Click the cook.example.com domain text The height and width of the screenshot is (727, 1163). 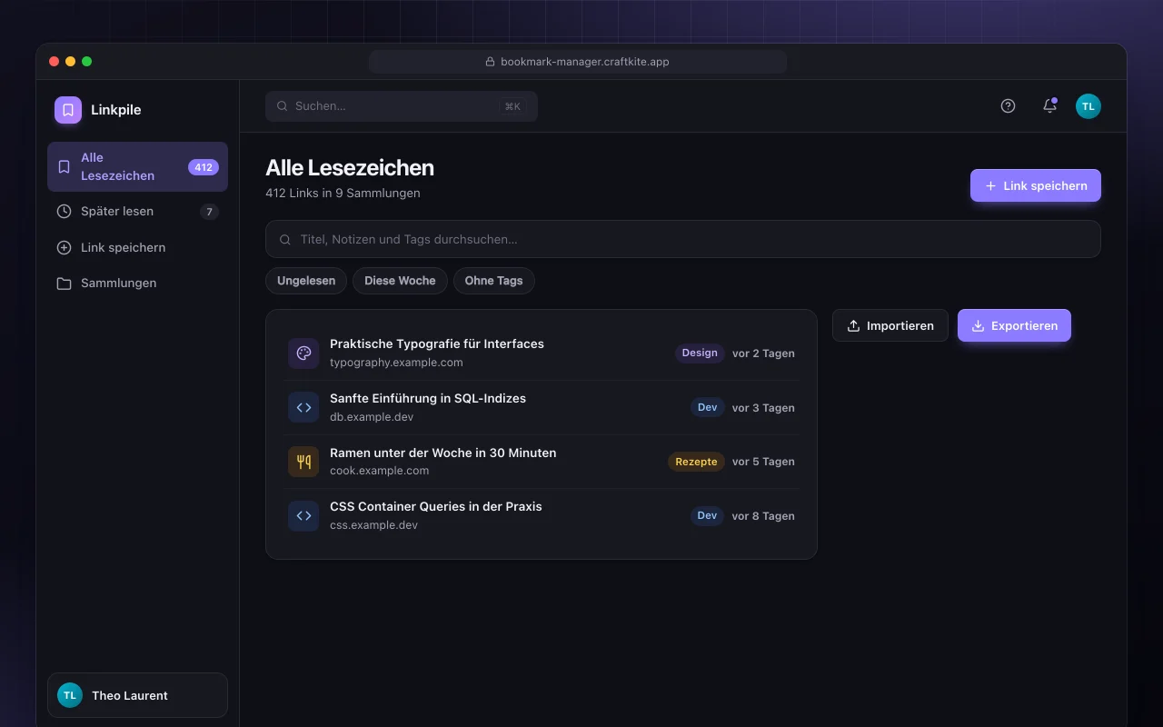[x=379, y=471]
